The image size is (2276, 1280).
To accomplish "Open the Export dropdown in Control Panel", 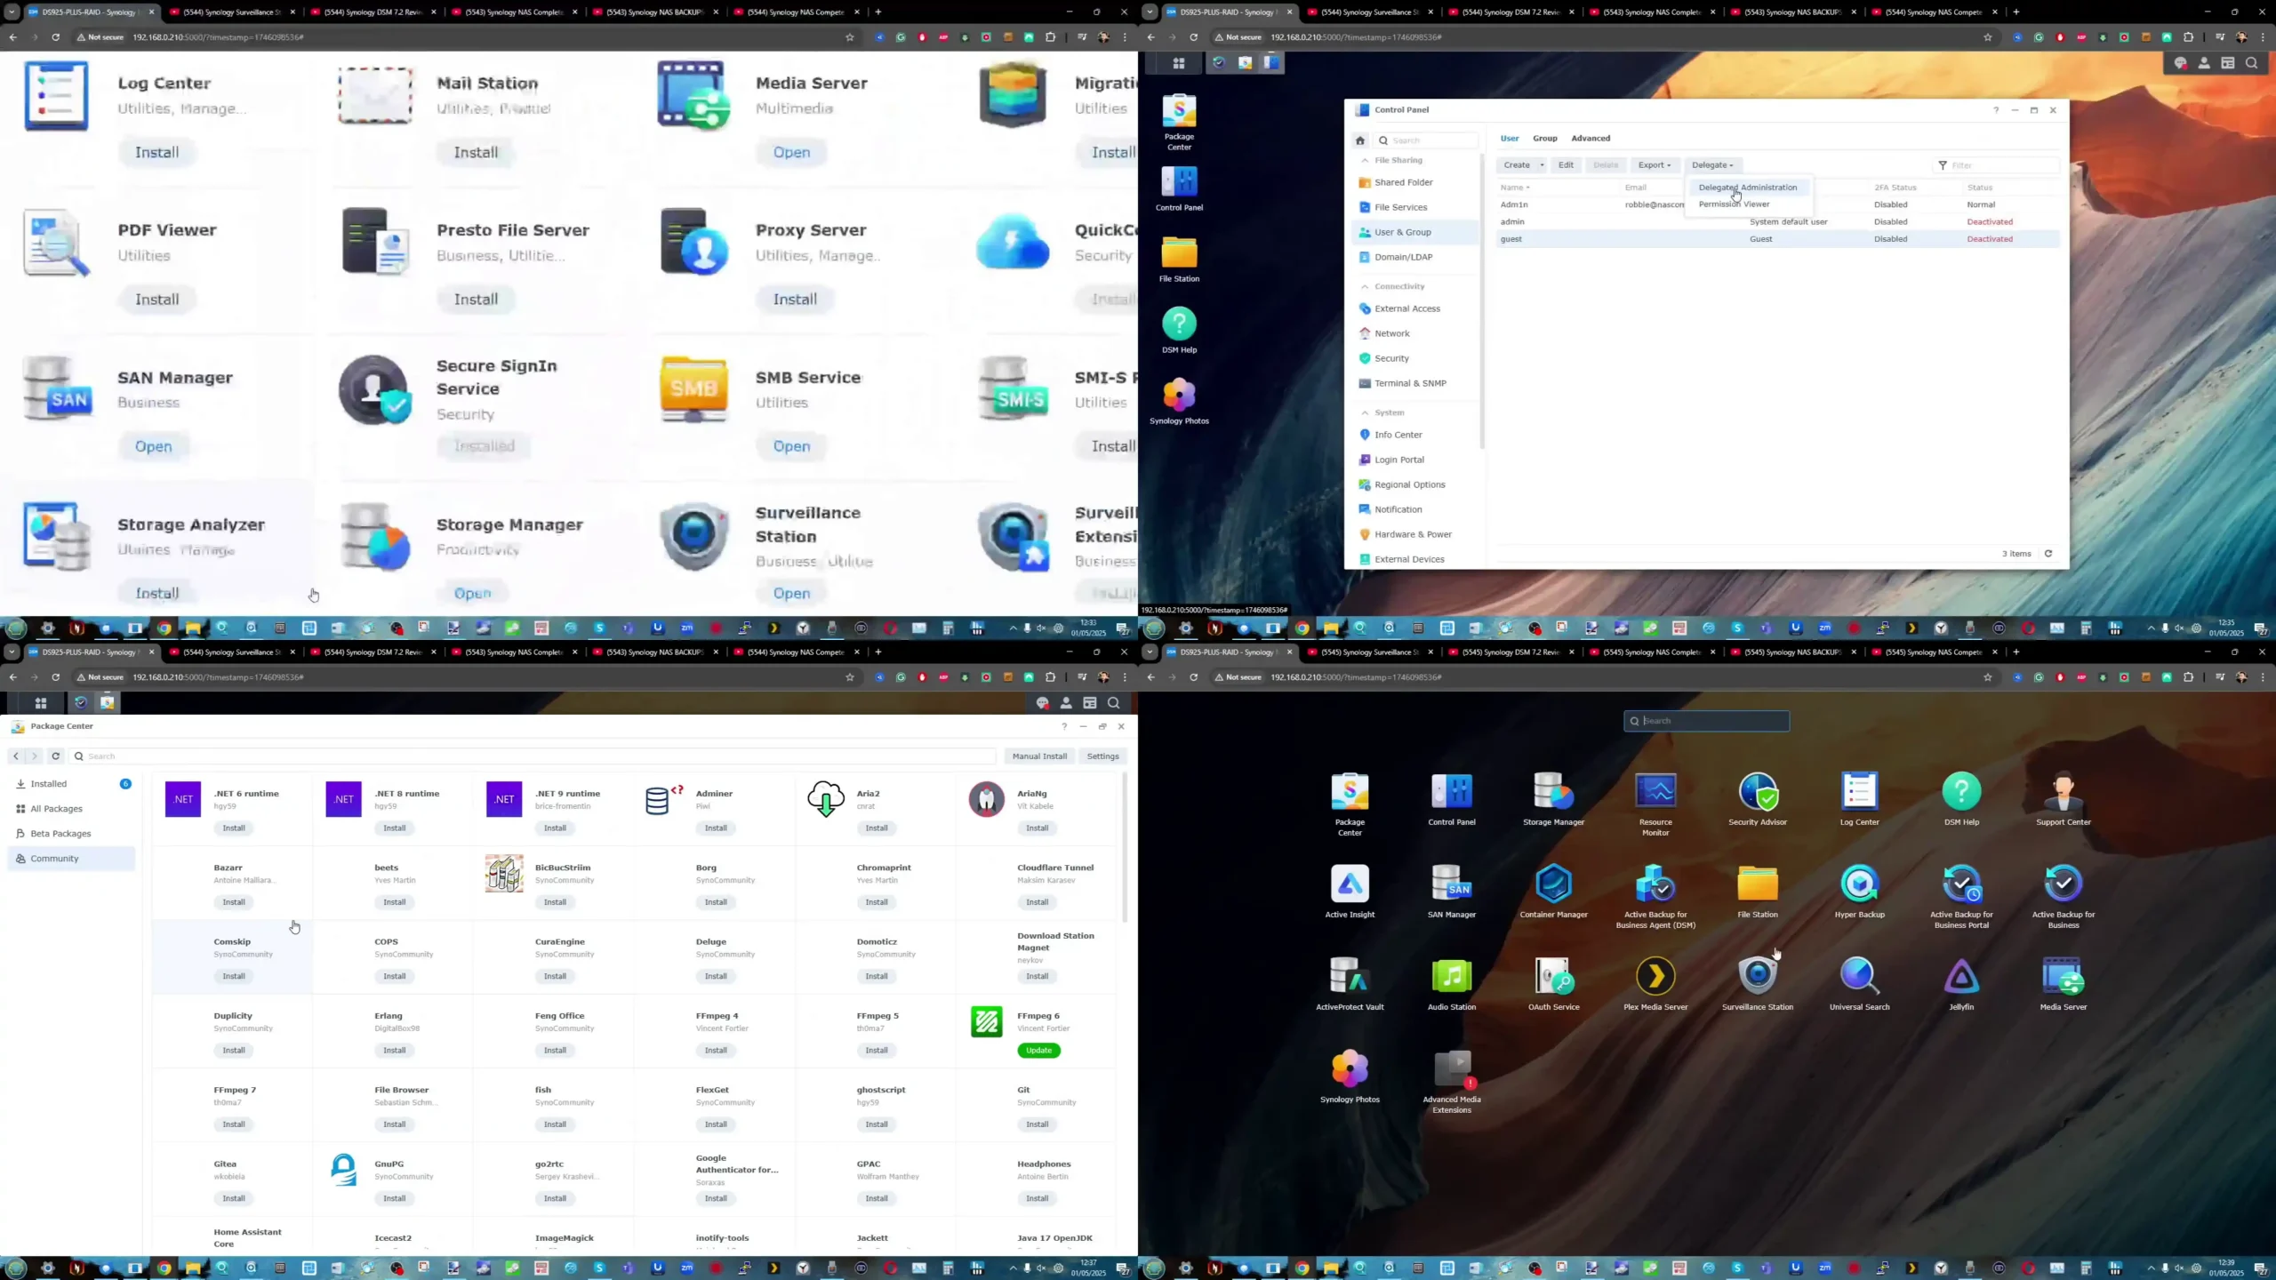I will point(1654,165).
